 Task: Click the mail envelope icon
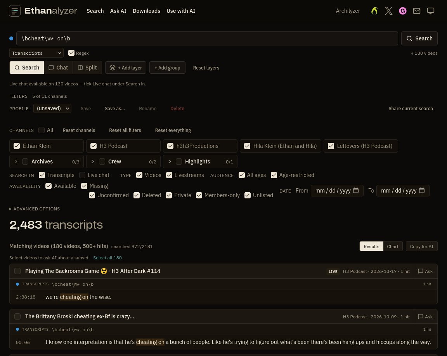(416, 11)
